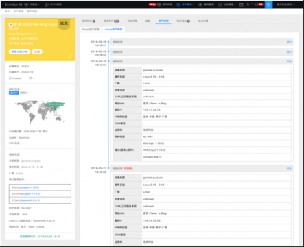304x247 pixels.
Task: Go to the first breadcrumb link
Action: [x=7, y=11]
